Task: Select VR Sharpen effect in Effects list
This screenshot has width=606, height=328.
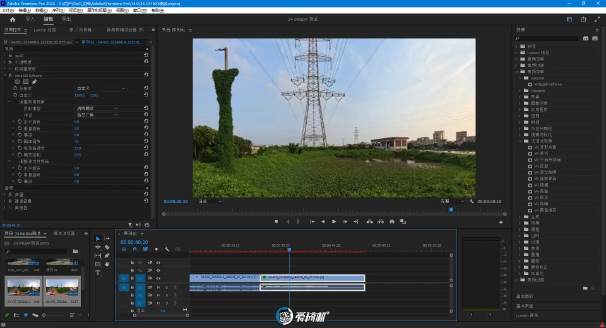Action: 541,197
